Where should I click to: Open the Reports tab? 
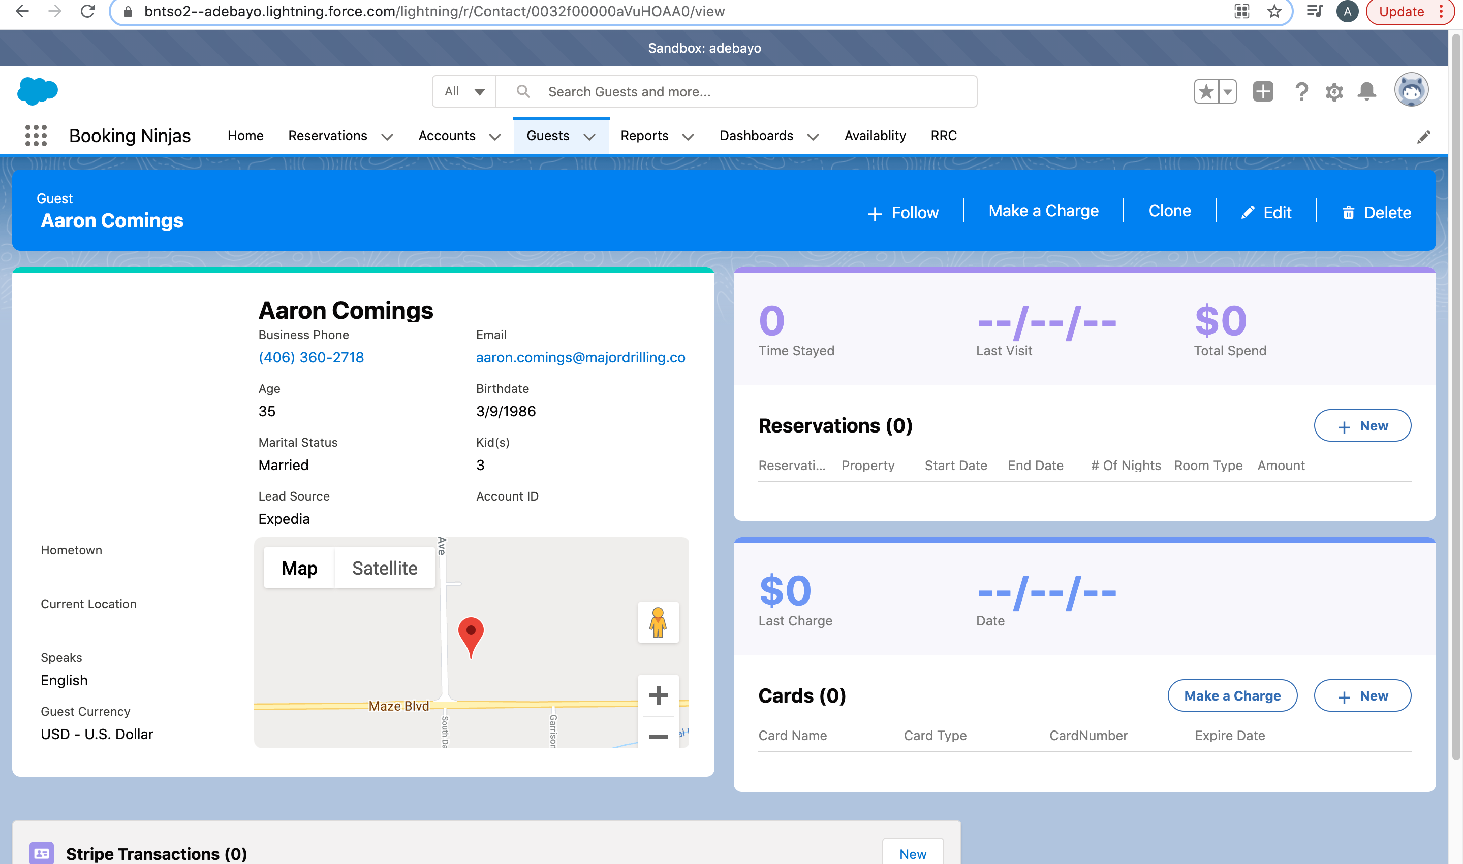pyautogui.click(x=644, y=136)
